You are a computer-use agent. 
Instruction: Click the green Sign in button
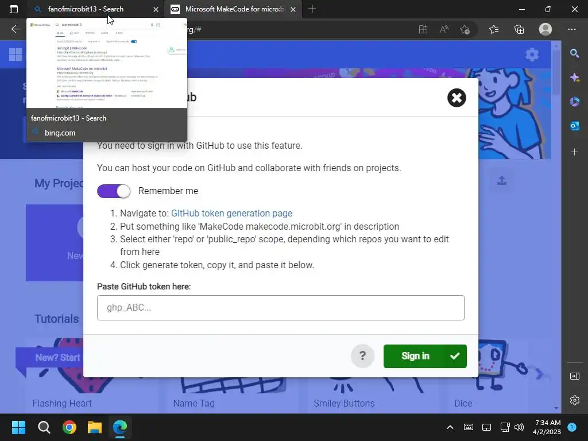[425, 356]
